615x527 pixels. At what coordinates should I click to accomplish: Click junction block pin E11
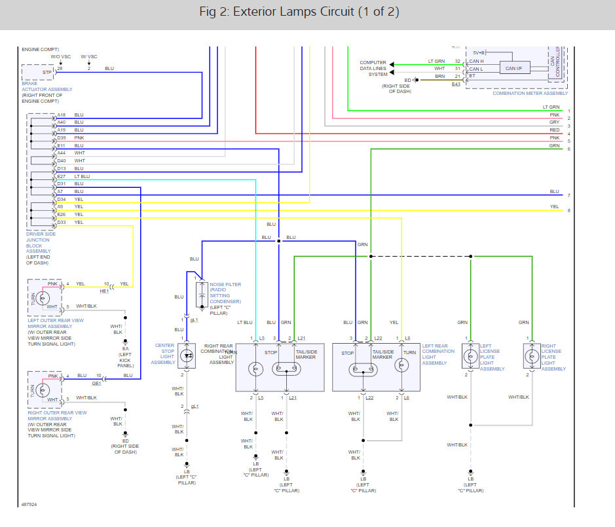[61, 145]
